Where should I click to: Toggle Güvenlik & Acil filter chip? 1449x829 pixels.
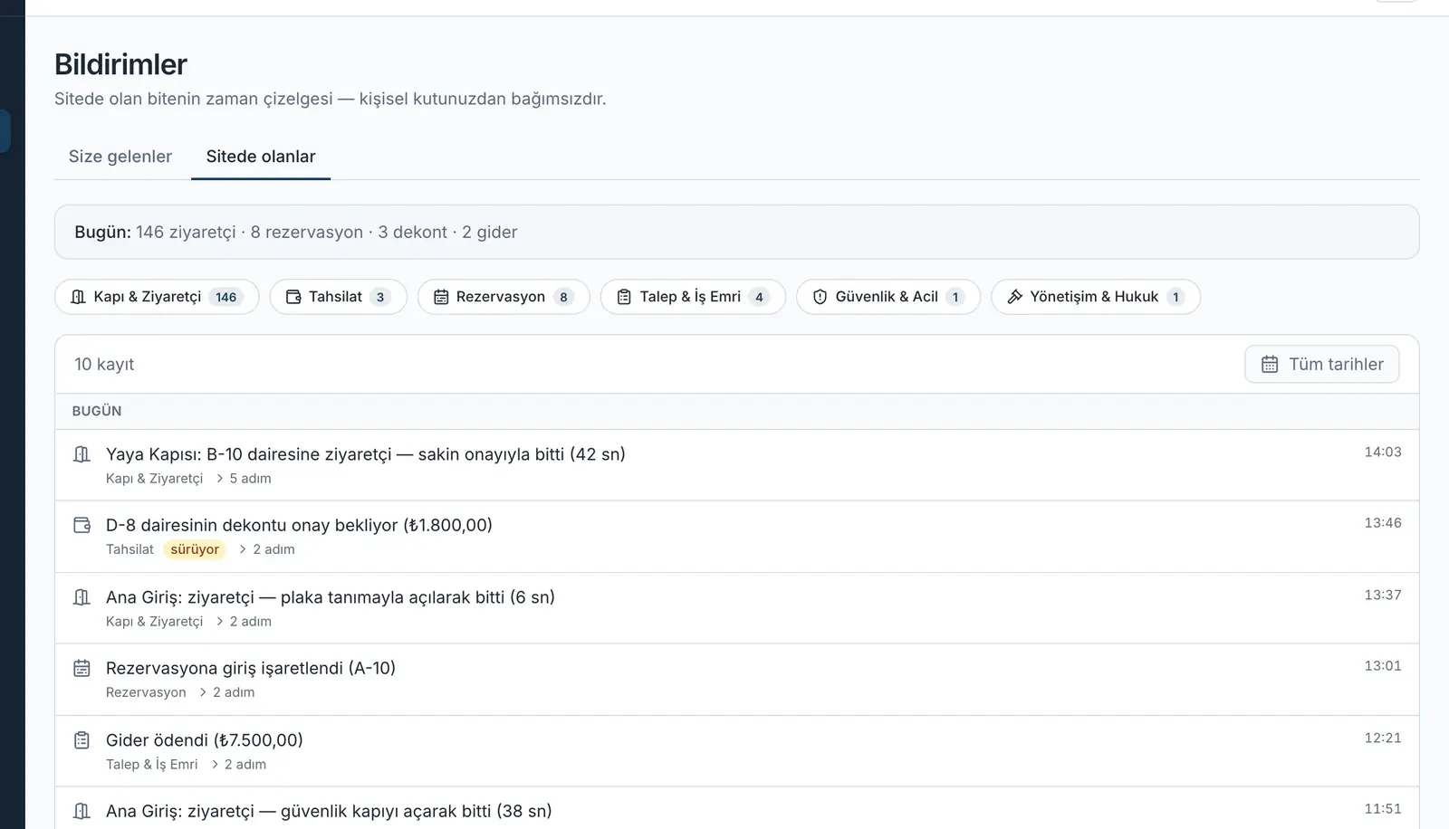point(888,297)
